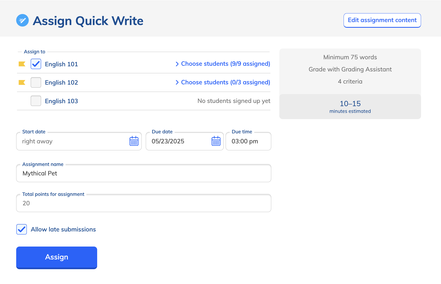Open Edit assignment content
The height and width of the screenshot is (284, 441).
pyautogui.click(x=382, y=20)
